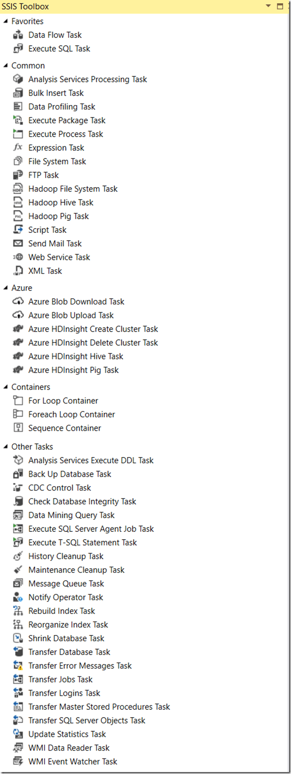Select Sequence Container item

[x=65, y=428]
